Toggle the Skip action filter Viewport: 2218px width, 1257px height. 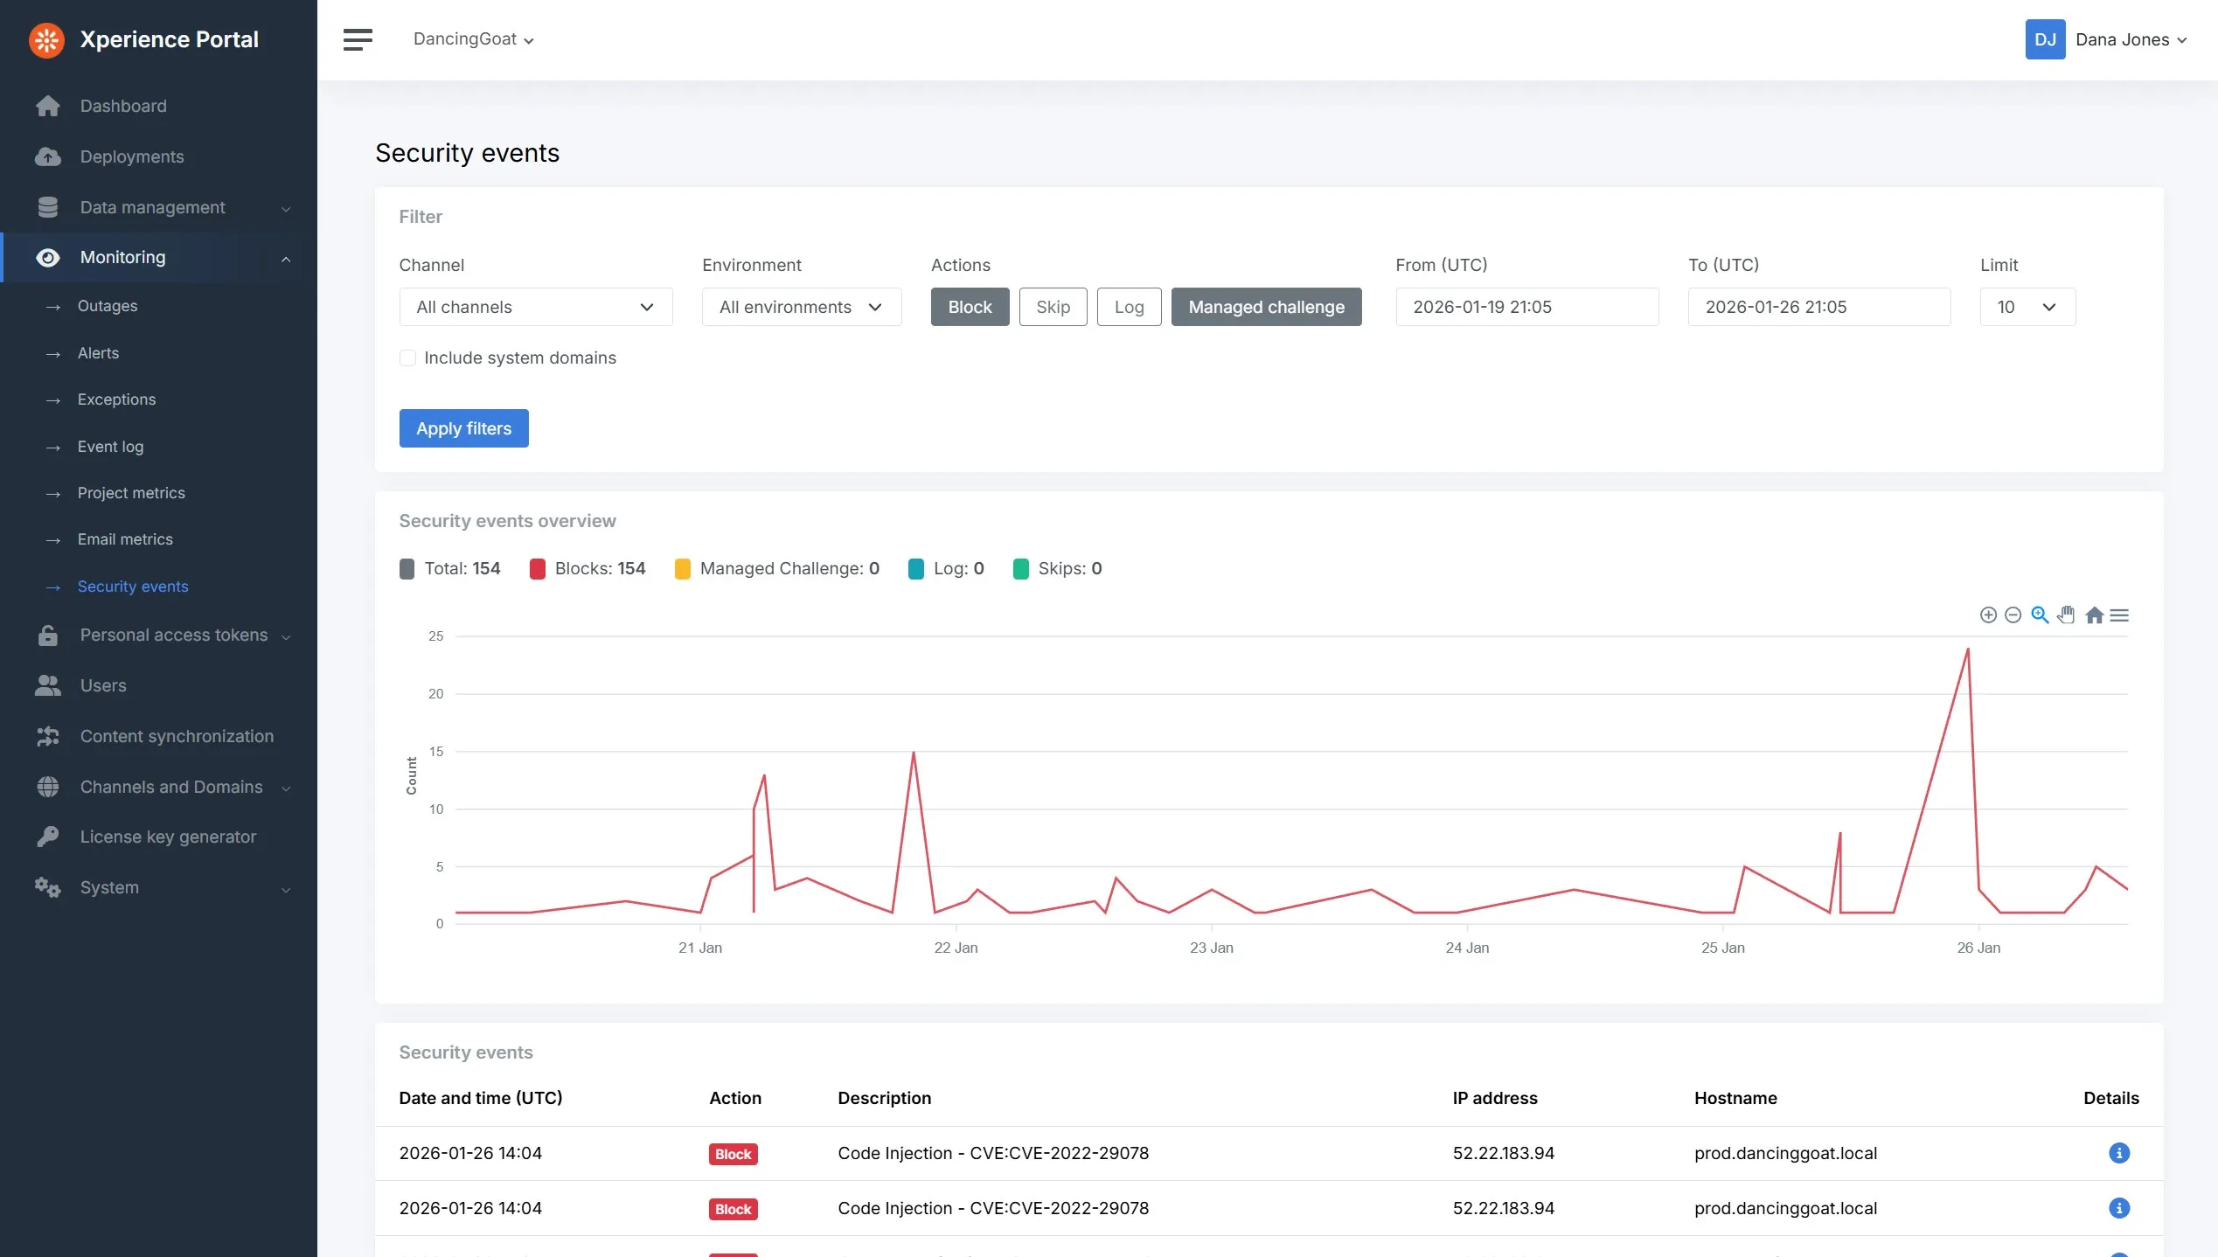pos(1053,307)
